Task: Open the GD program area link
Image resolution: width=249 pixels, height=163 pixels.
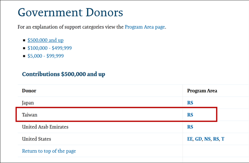Action: click(x=198, y=139)
